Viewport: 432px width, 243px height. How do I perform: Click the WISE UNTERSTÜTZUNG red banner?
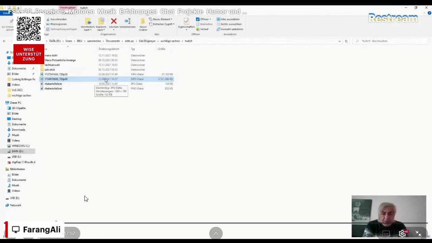[29, 54]
